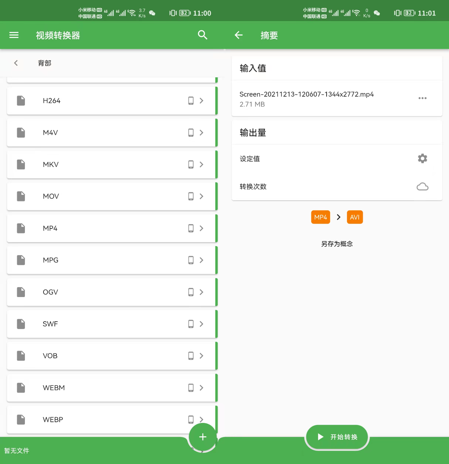449x464 pixels.
Task: Select the AVI orange output chip
Action: click(355, 217)
